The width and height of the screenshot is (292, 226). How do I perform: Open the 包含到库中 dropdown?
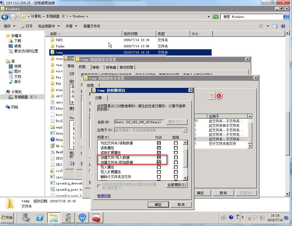48,26
